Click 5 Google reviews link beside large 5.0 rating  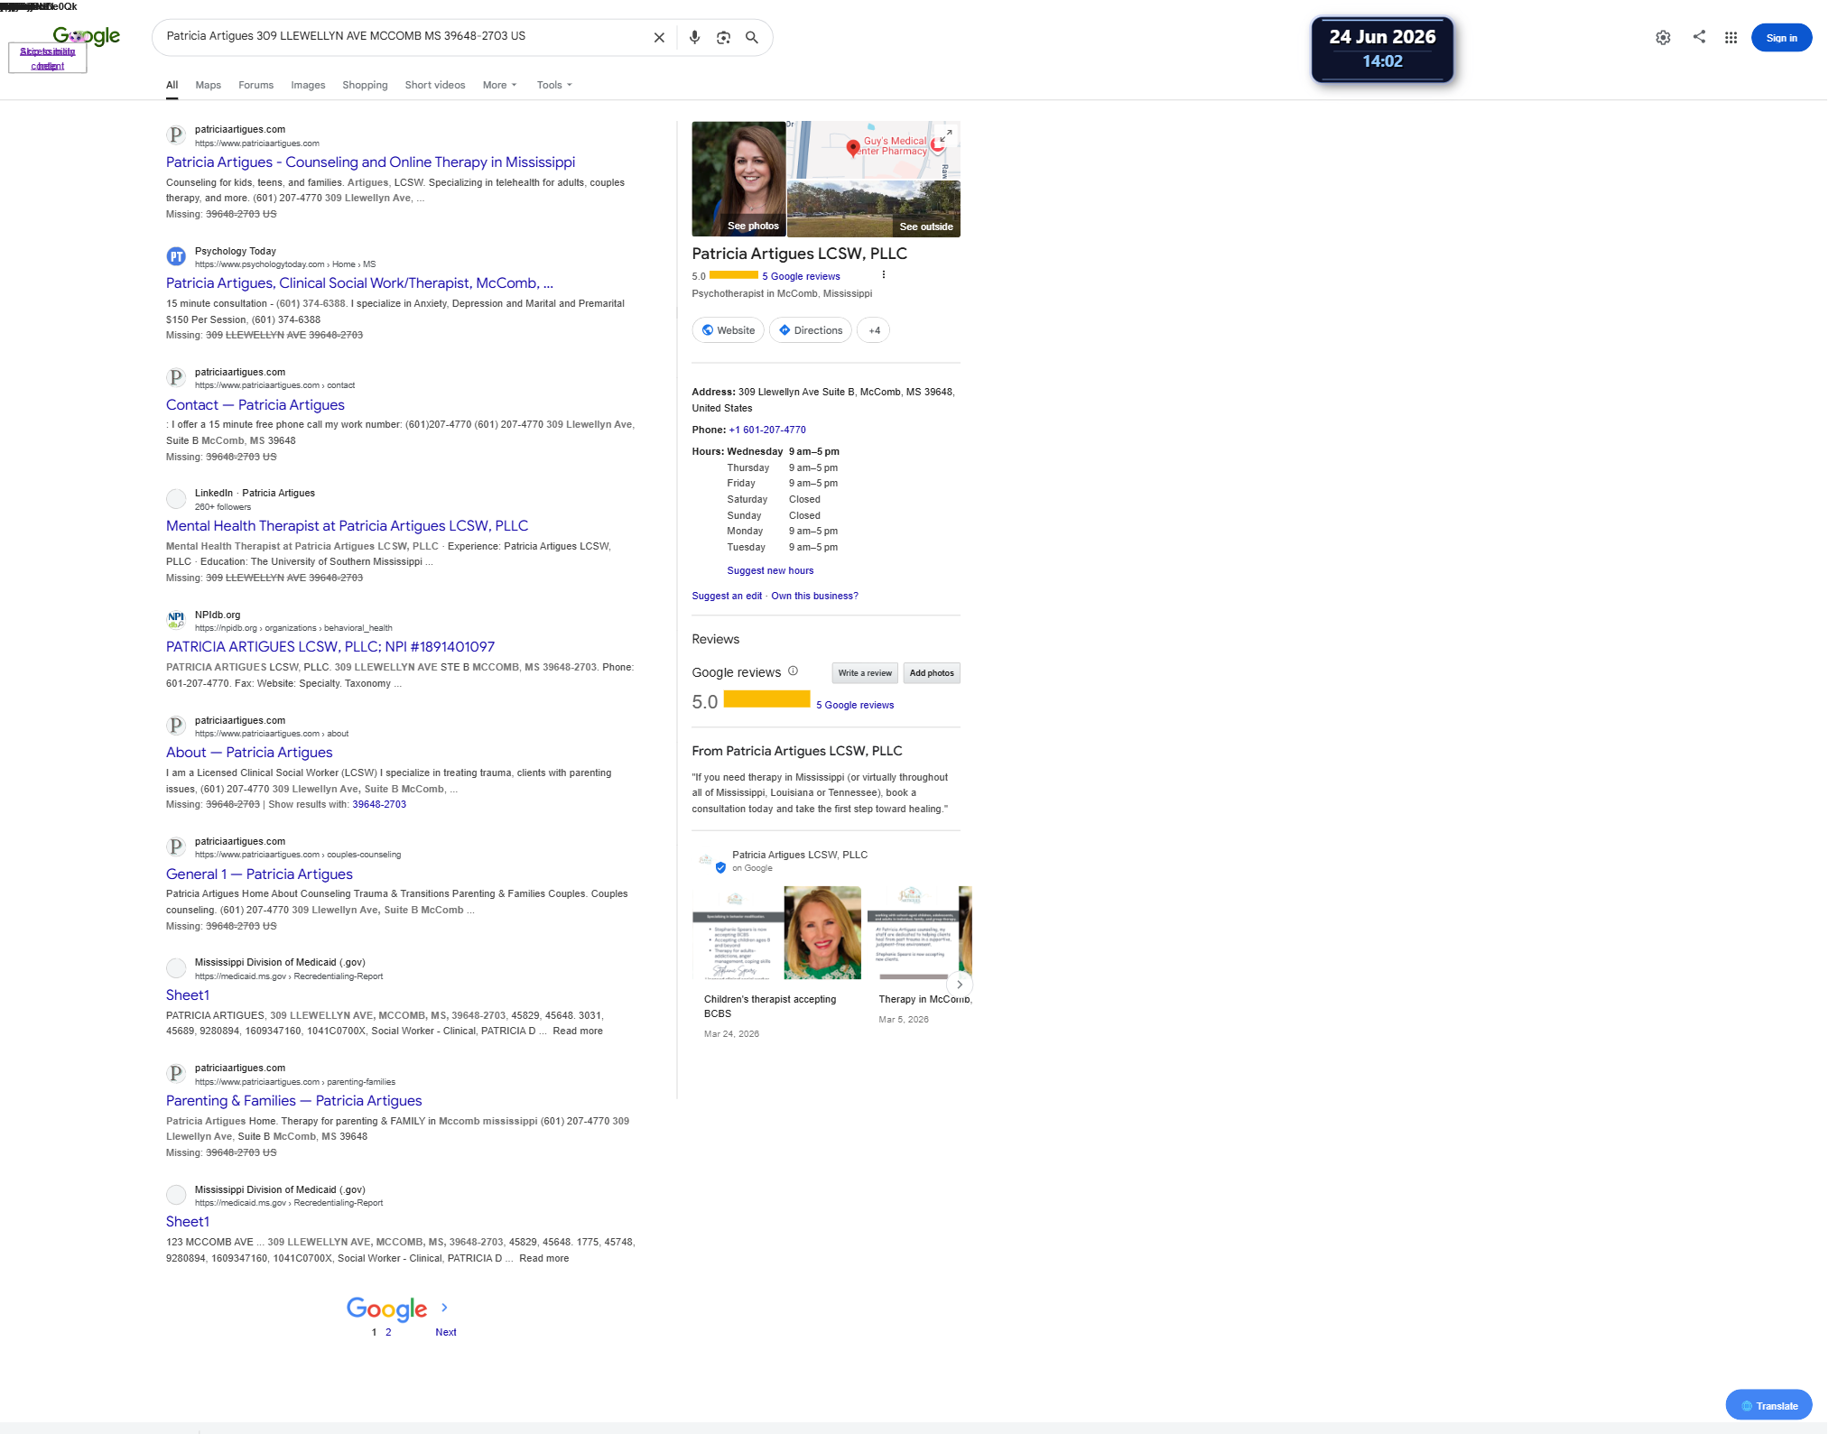(x=855, y=705)
